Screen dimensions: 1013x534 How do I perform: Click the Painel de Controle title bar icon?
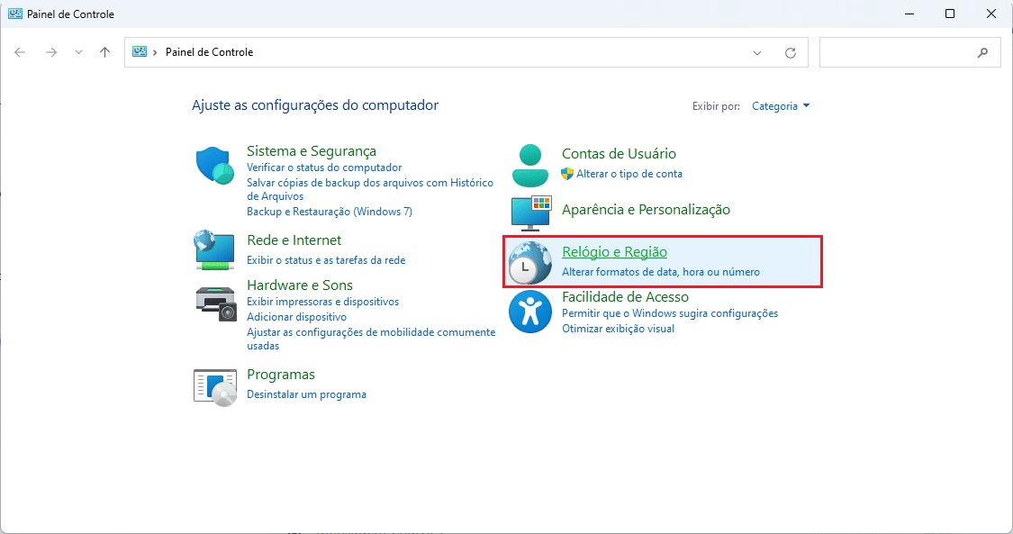tap(15, 14)
